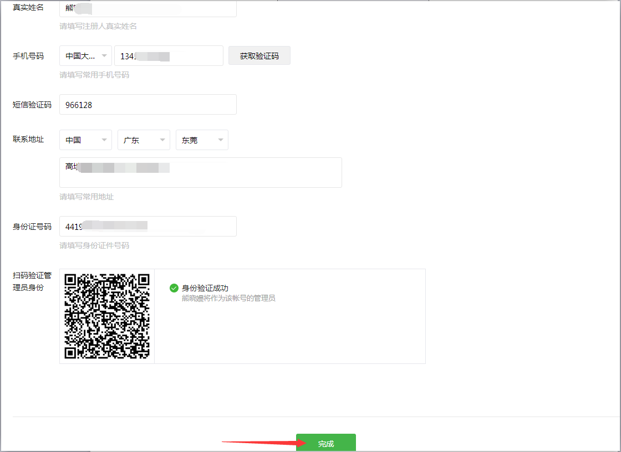621x452 pixels.
Task: Click the 请填写常用手机号码 hint text
Action: tap(94, 75)
